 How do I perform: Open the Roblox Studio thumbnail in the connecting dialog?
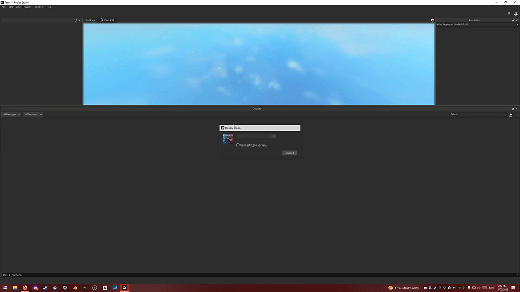pyautogui.click(x=227, y=139)
